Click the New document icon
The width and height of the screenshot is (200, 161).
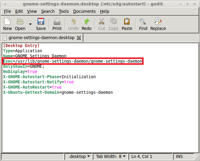7,21
